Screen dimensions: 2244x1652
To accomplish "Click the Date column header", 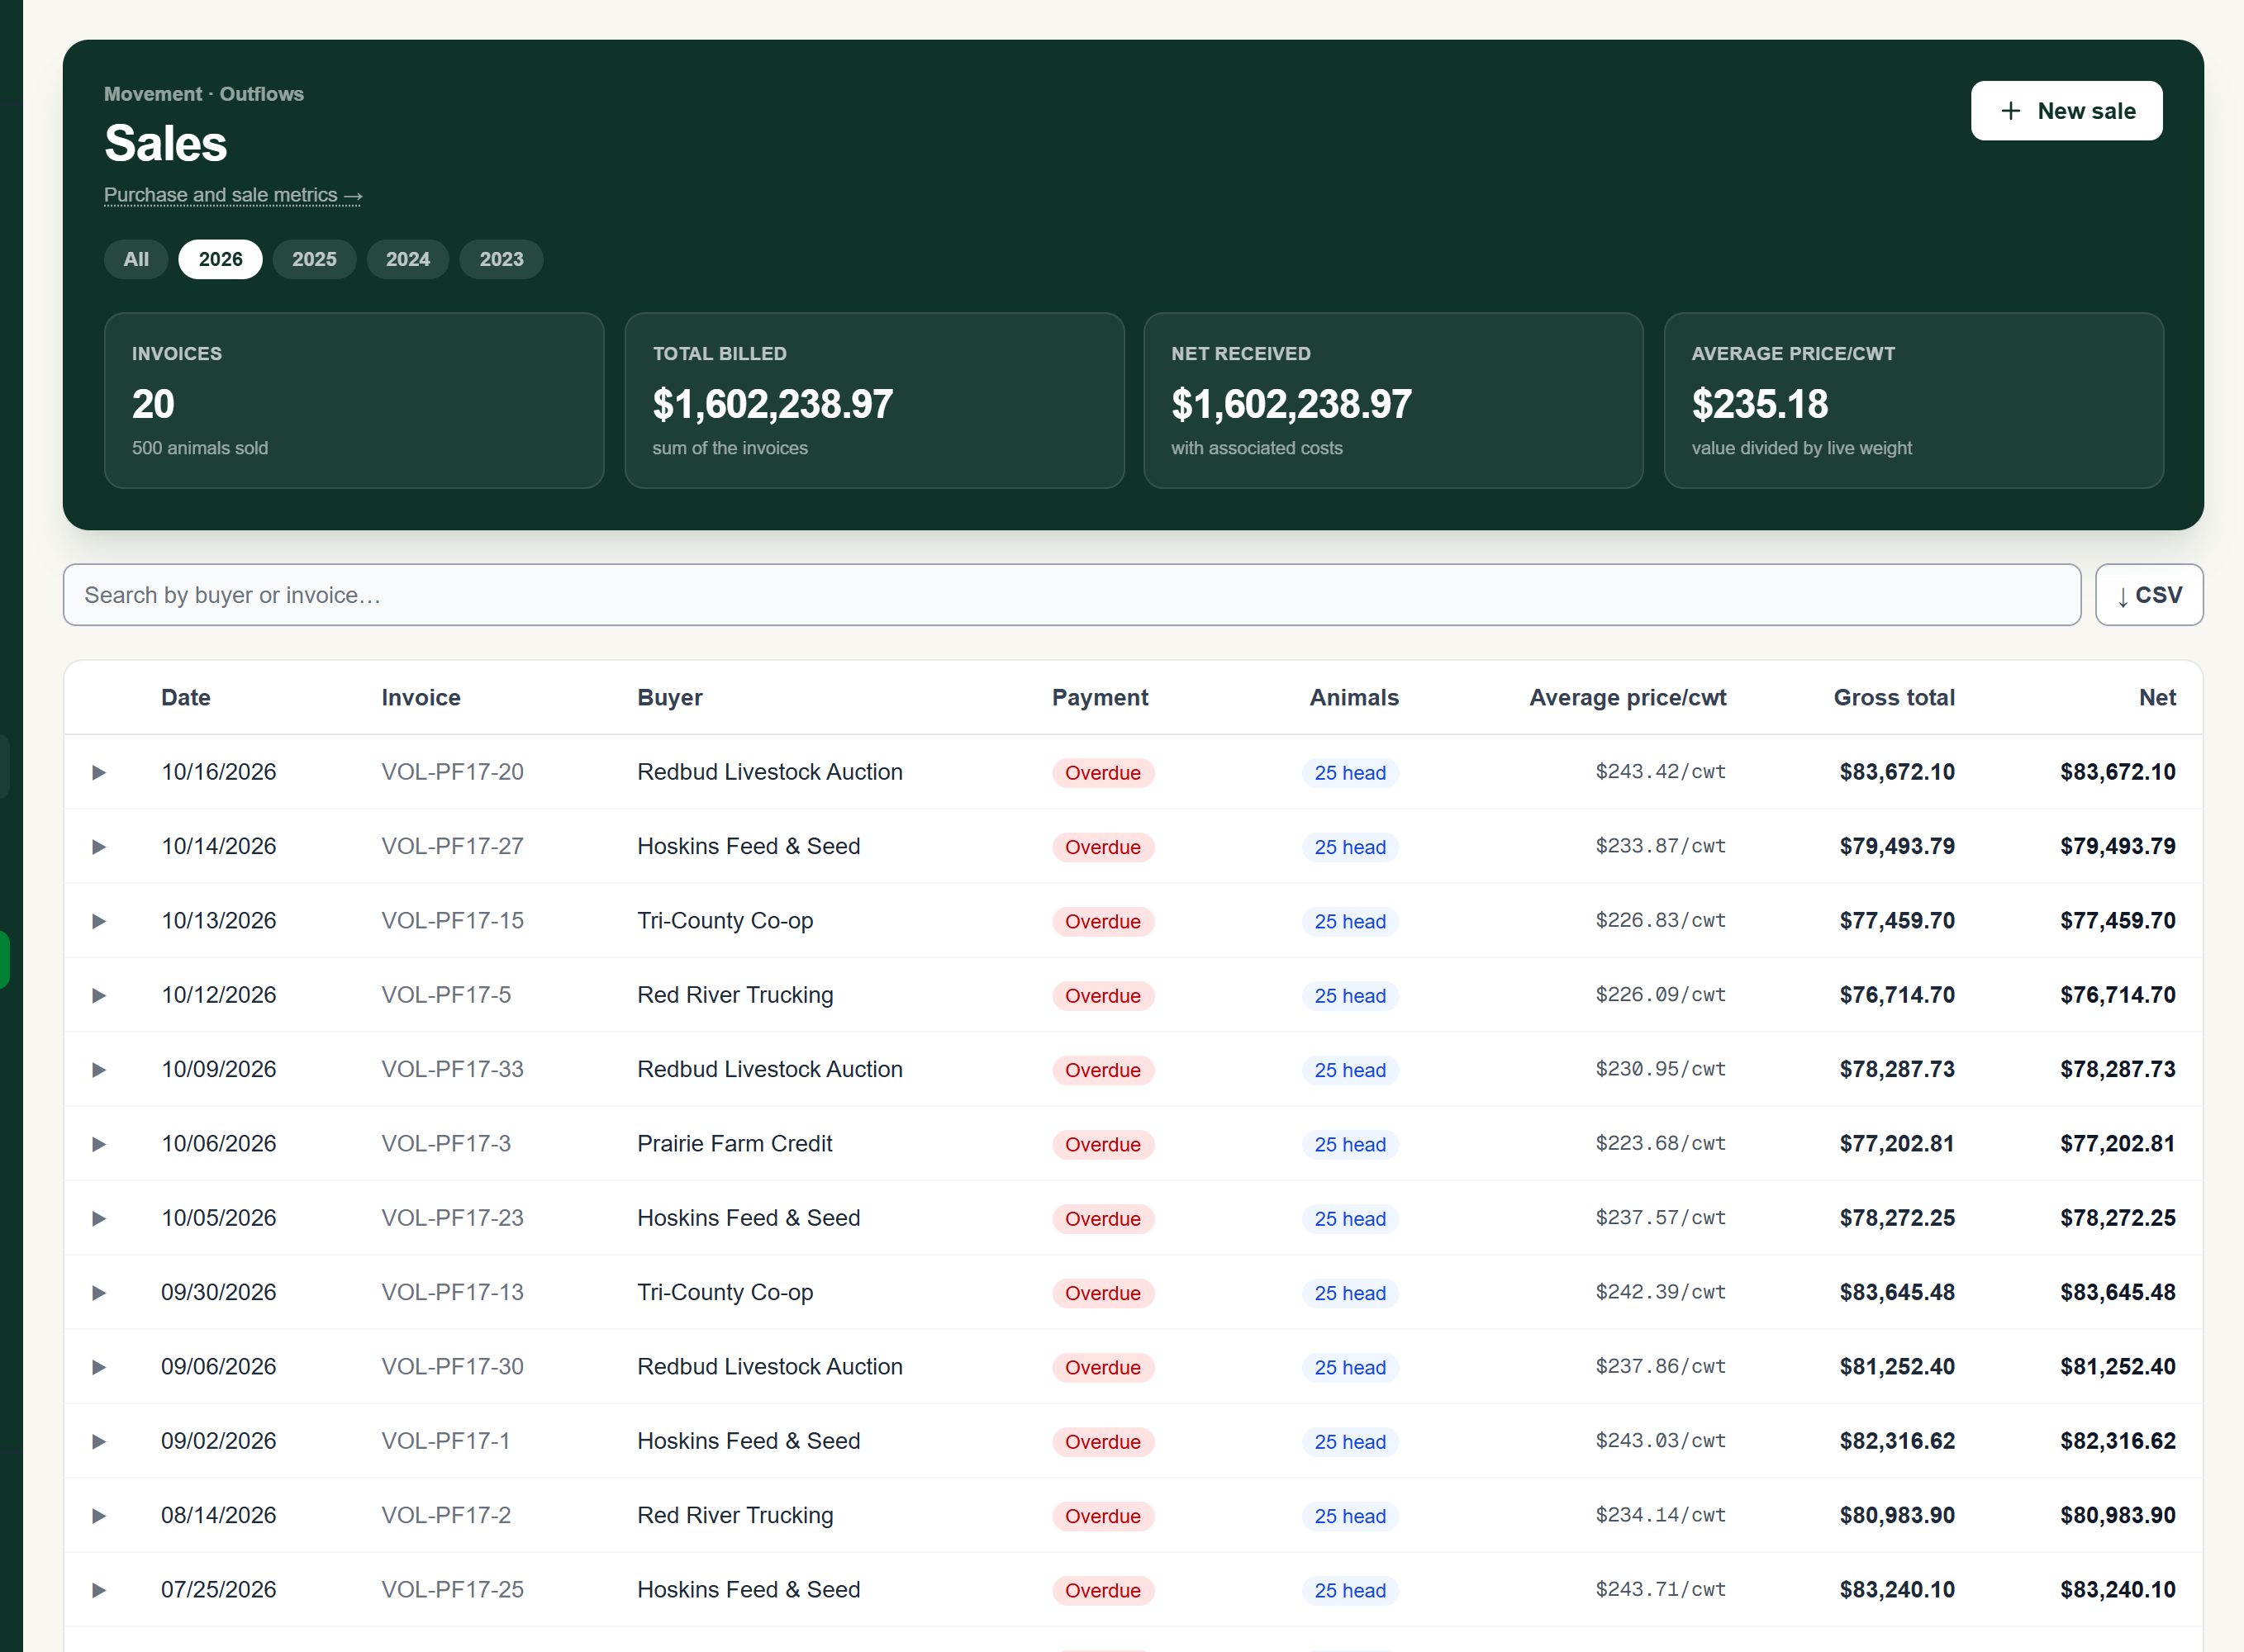I will (186, 697).
